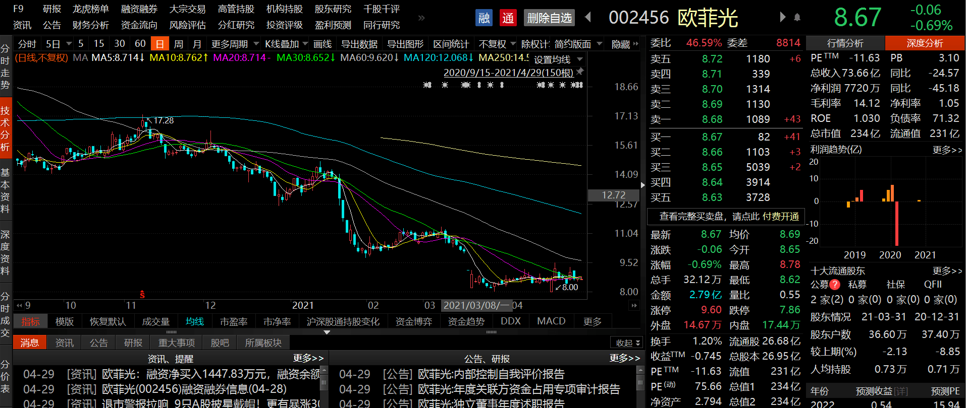This screenshot has height=408, width=966.
Task: Open 财务分析 menu item
Action: tap(90, 25)
